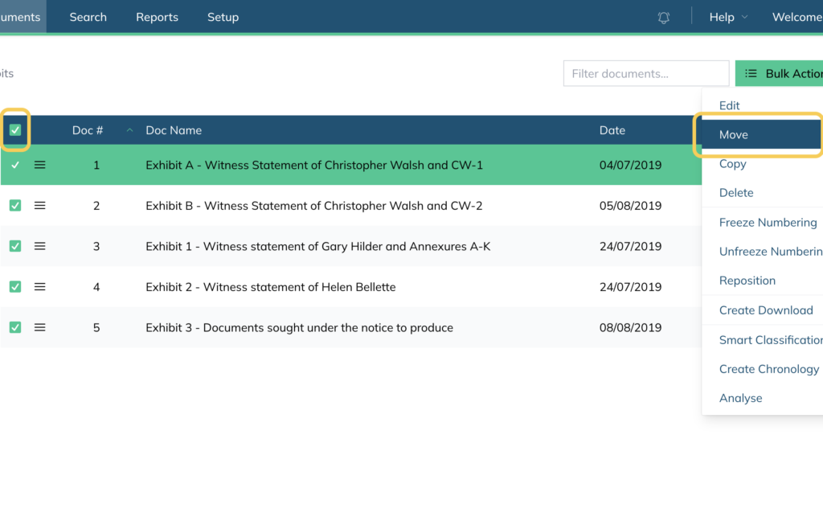Screen dimensions: 823x529
Task: Open the notifications bell icon
Action: pyautogui.click(x=663, y=18)
